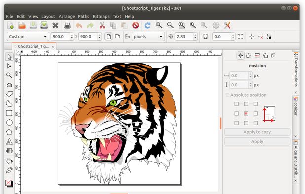Undo the last action
The width and height of the screenshot is (305, 194).
point(79,25)
